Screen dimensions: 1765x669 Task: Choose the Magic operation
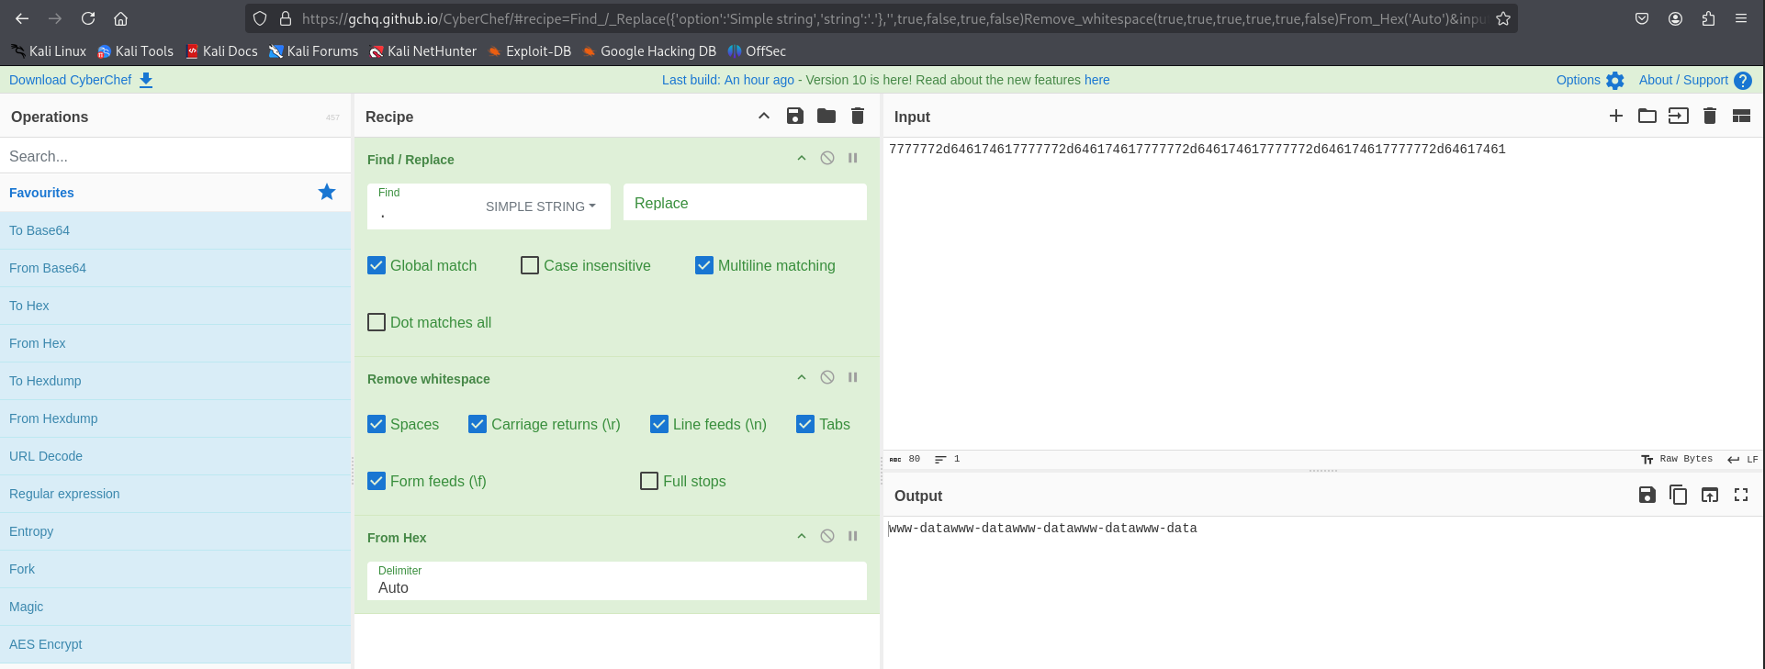(x=27, y=607)
